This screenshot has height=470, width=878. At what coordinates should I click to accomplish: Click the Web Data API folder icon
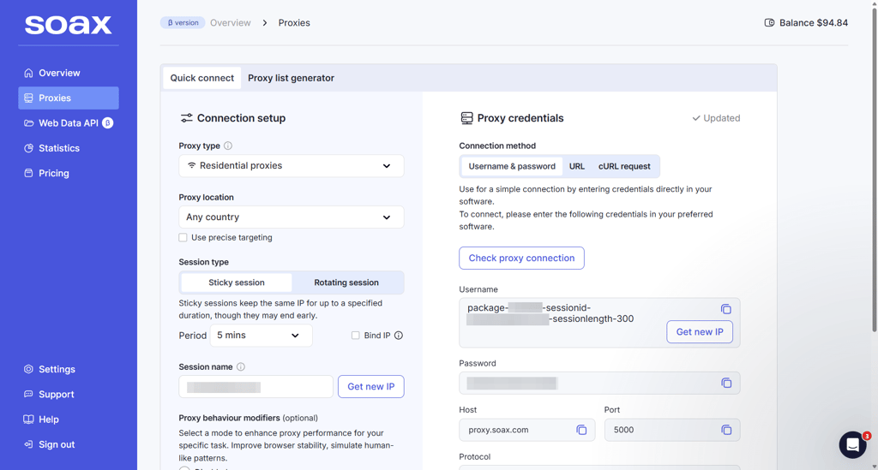point(28,123)
